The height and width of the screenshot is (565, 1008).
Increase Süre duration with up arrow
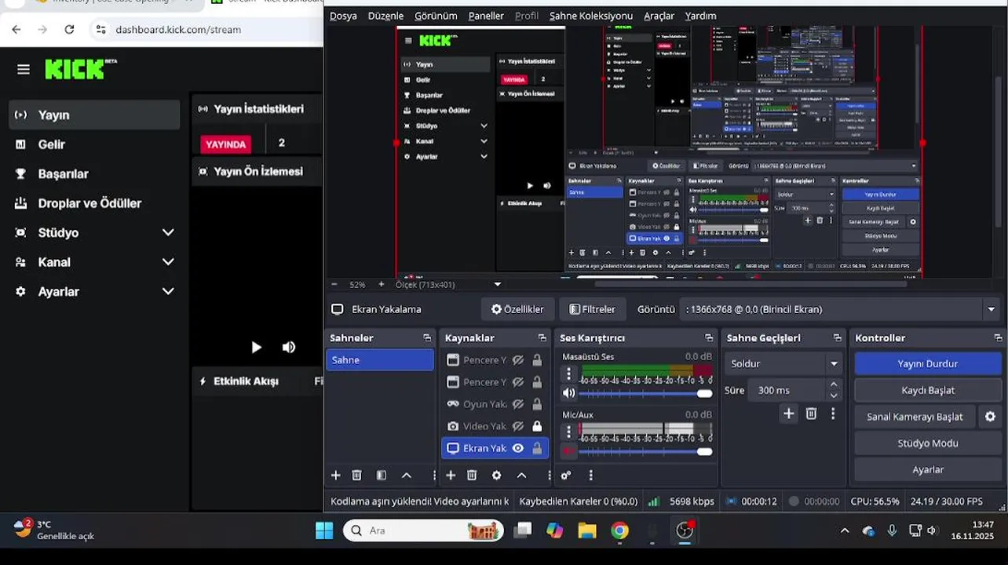(x=834, y=385)
